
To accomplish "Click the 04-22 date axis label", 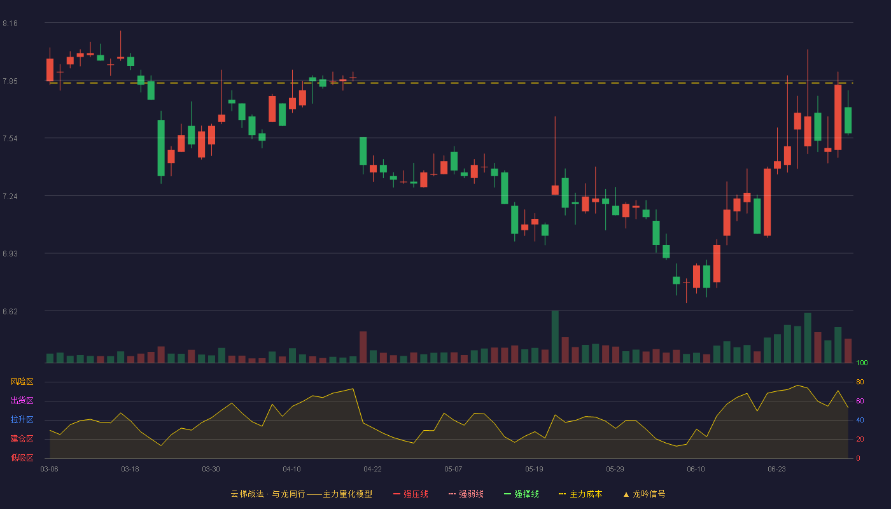I will (x=372, y=469).
